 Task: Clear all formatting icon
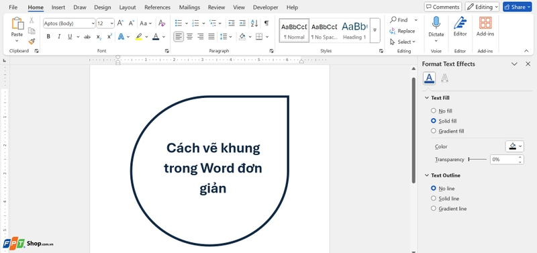click(x=162, y=23)
